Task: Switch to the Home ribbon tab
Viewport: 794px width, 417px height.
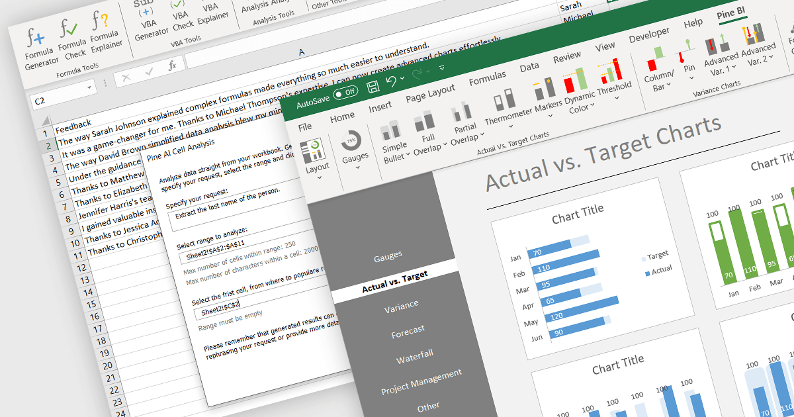Action: (342, 116)
